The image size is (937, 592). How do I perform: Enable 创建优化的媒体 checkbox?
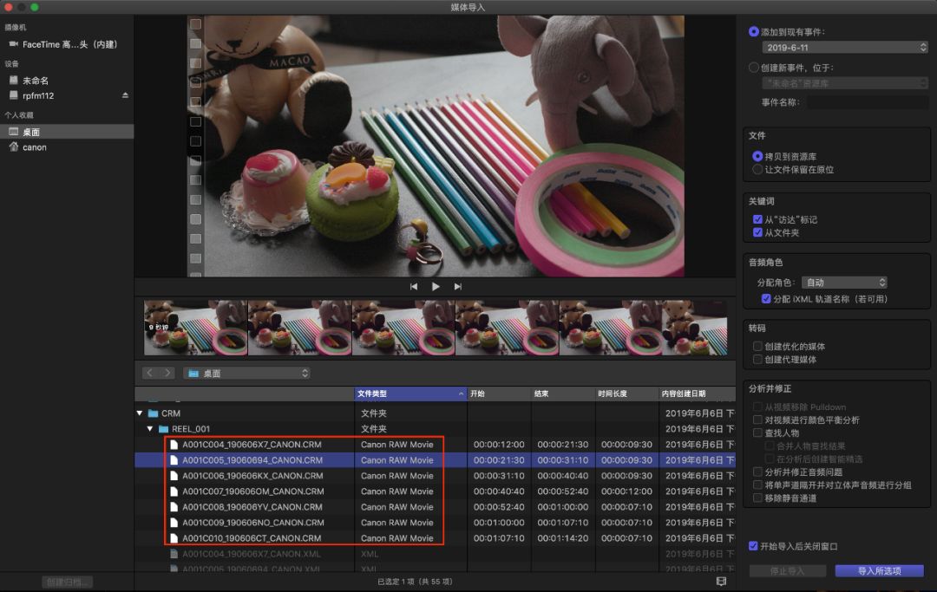[757, 347]
